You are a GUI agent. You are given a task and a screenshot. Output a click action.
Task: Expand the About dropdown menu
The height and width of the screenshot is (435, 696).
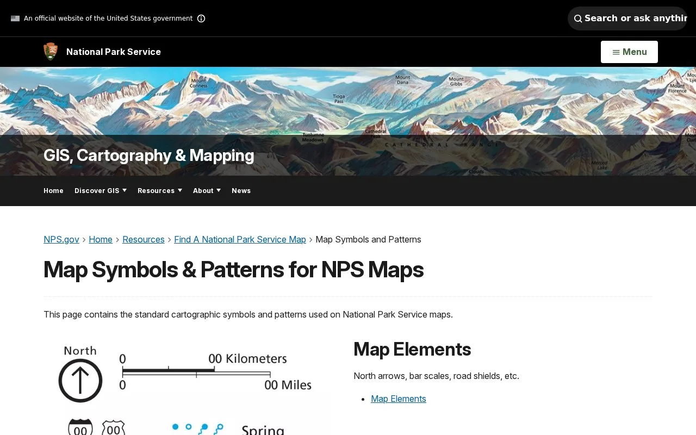pos(207,191)
